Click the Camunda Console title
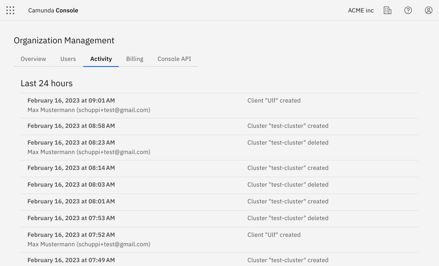 tap(53, 10)
